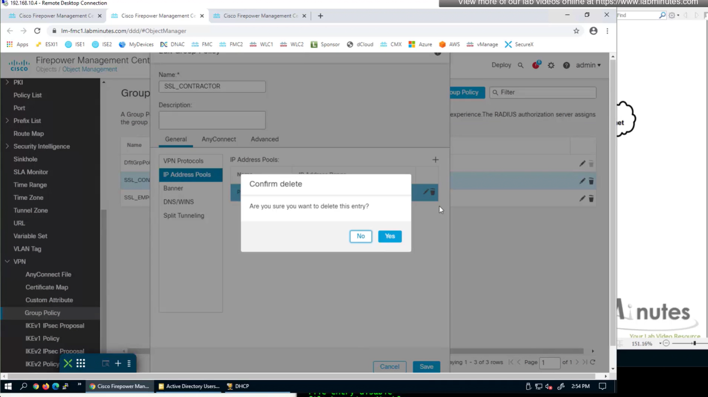Click the search magnifier next to Deploy
This screenshot has height=397, width=708.
click(x=521, y=65)
